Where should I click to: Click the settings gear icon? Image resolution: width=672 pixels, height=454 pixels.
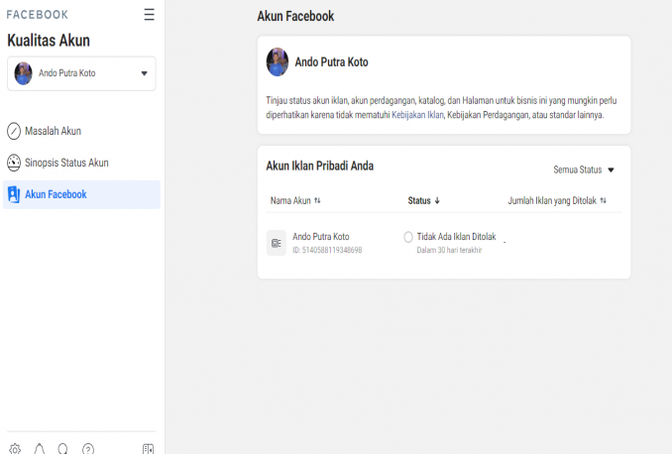(15, 449)
